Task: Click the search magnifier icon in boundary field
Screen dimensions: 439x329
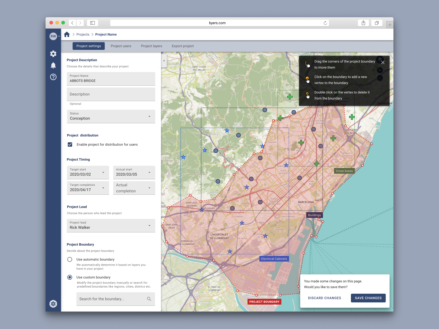Action: pos(149,299)
